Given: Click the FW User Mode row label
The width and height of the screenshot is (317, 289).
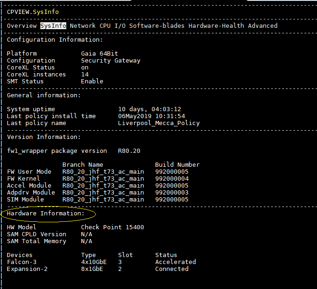Looking at the screenshot, I should pos(29,172).
